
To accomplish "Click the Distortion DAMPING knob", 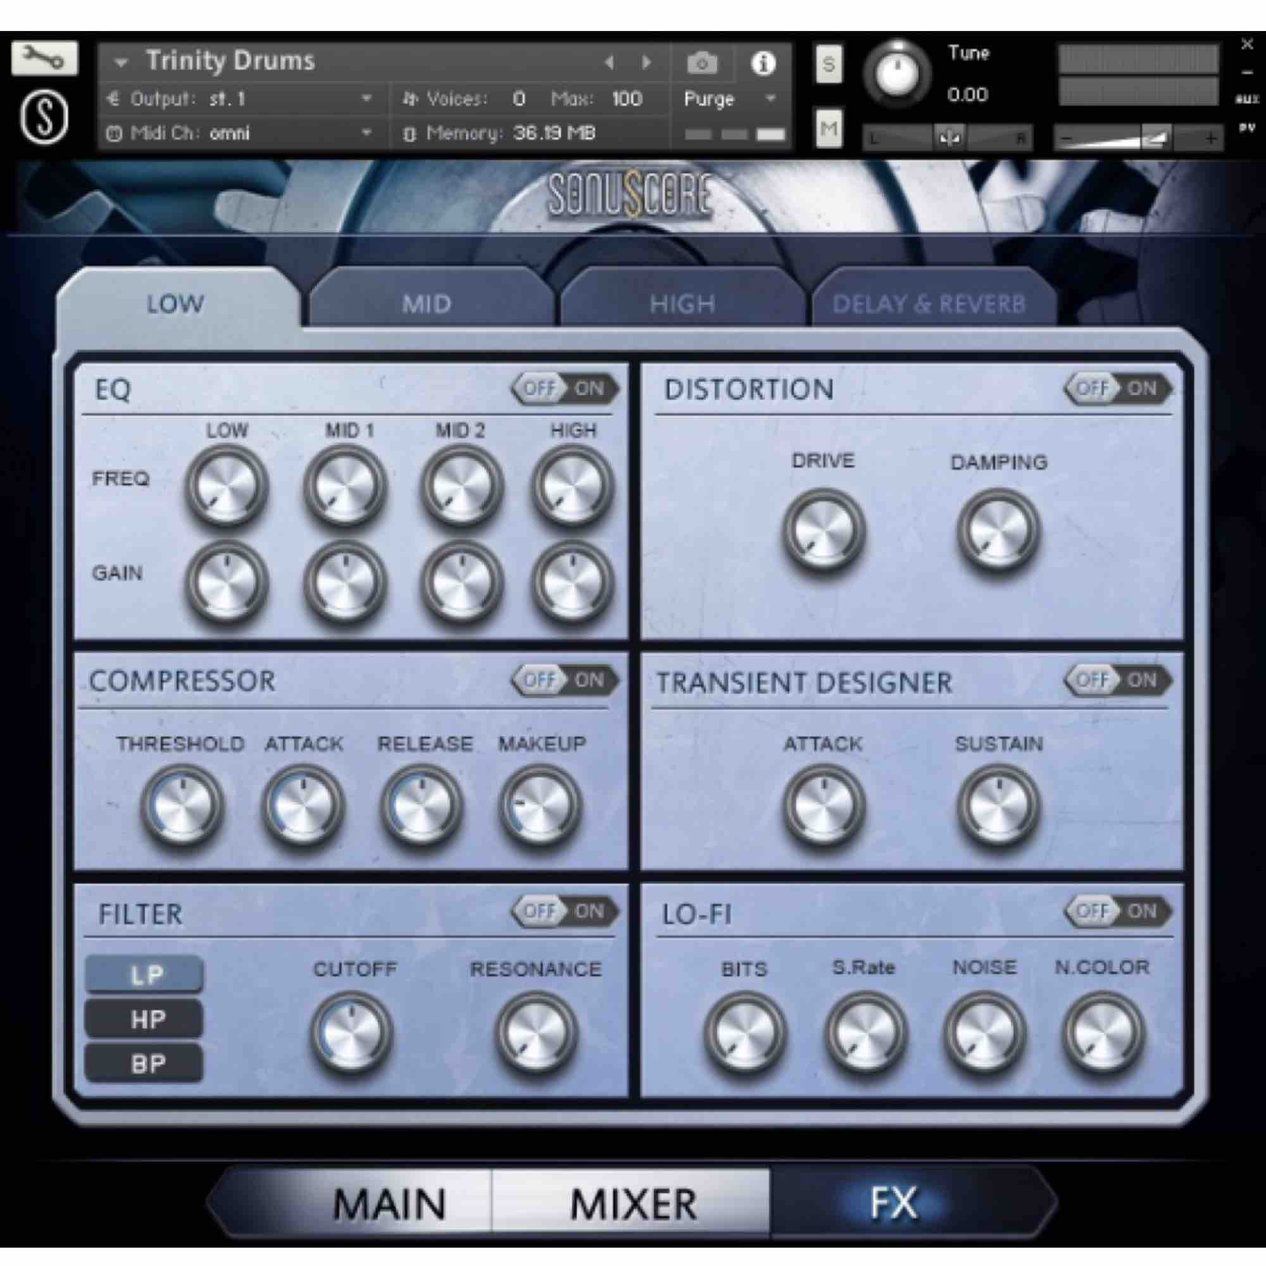I will 998,529.
